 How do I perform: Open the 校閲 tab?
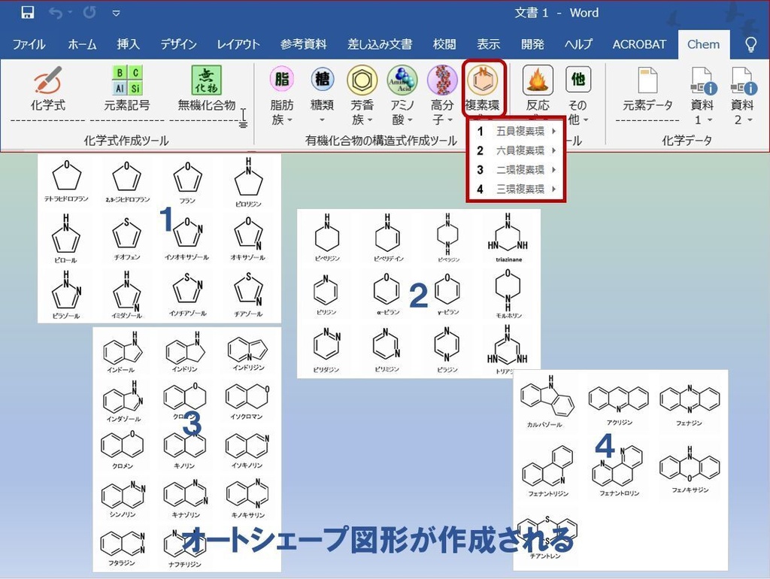[444, 44]
